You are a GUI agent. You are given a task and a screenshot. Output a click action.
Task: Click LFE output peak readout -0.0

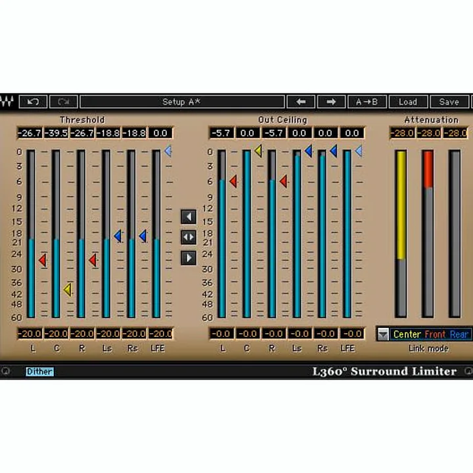[x=351, y=334]
